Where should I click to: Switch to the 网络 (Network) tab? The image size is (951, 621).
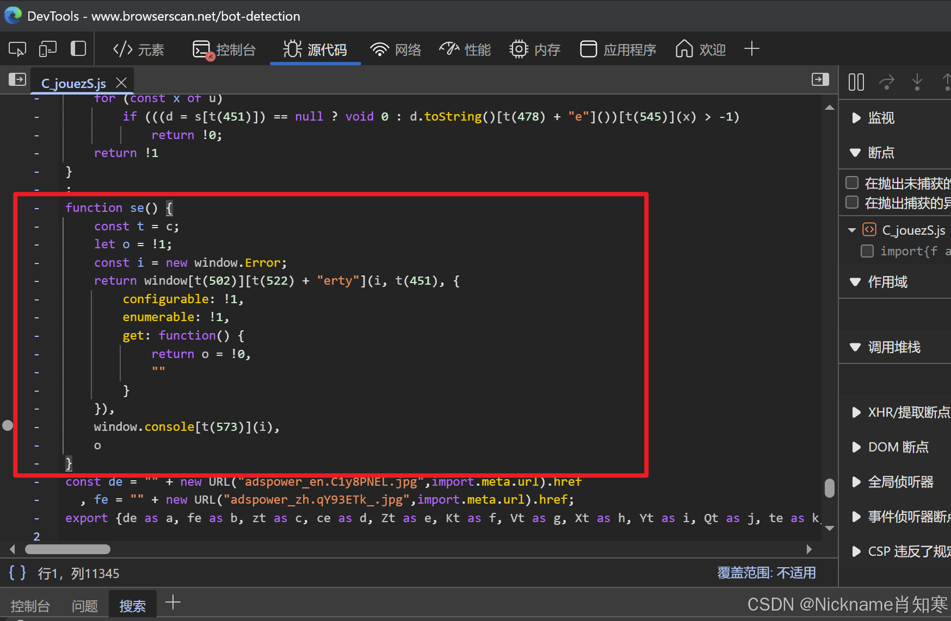(396, 49)
